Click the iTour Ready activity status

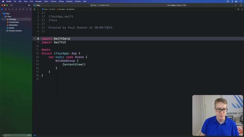(177, 5)
